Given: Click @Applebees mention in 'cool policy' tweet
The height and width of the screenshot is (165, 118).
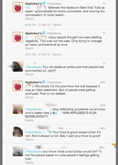Looking at the screenshot, I should coord(33,152).
